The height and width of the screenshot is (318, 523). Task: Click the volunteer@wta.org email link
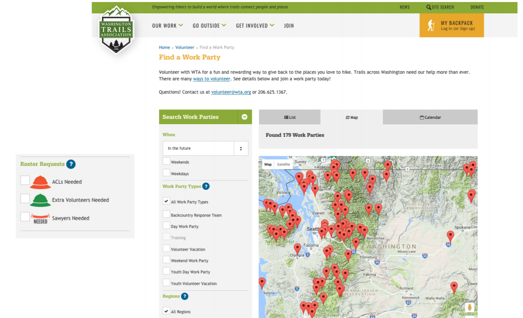point(231,92)
